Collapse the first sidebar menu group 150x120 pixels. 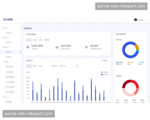[x=18, y=28]
